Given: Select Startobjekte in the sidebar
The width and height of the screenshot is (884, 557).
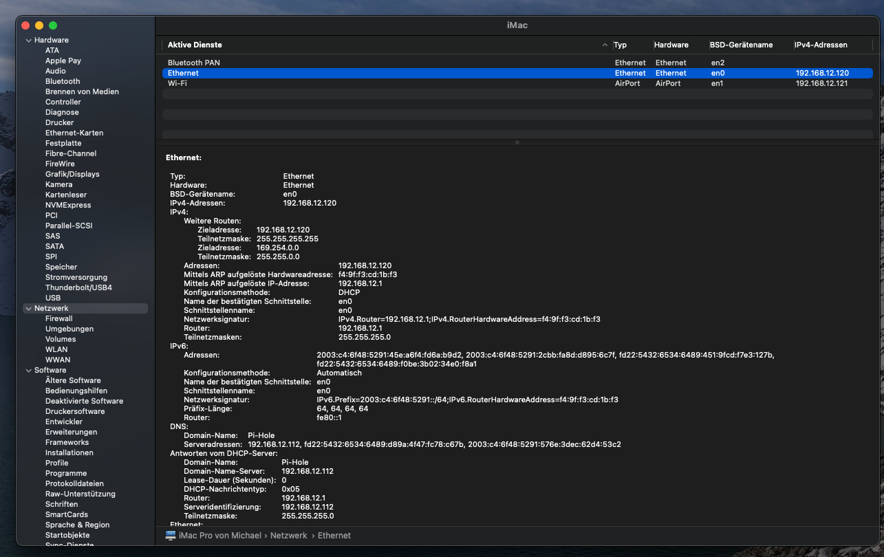Looking at the screenshot, I should click(x=67, y=535).
